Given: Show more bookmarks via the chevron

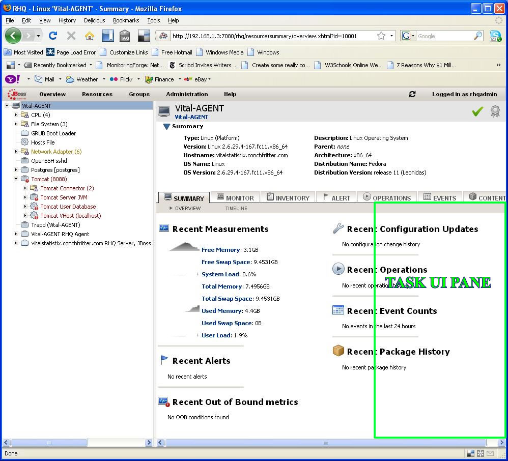Looking at the screenshot, I should (x=498, y=65).
